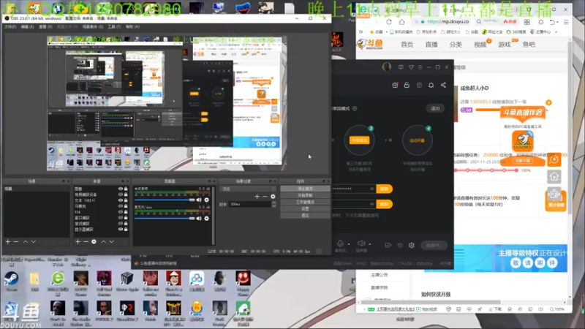Image resolution: width=585 pixels, height=329 pixels.
Task: Open OBS 编辑(E) menu
Action: [x=27, y=27]
